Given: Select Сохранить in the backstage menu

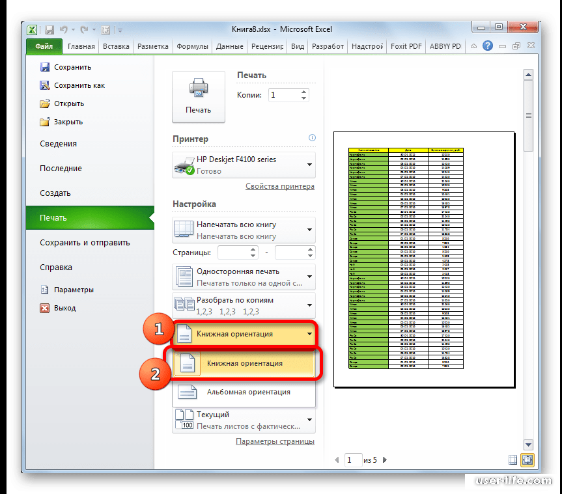Looking at the screenshot, I should pos(66,67).
